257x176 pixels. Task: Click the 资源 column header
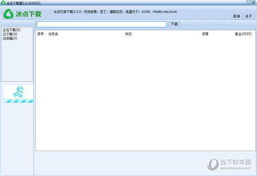tap(205, 34)
